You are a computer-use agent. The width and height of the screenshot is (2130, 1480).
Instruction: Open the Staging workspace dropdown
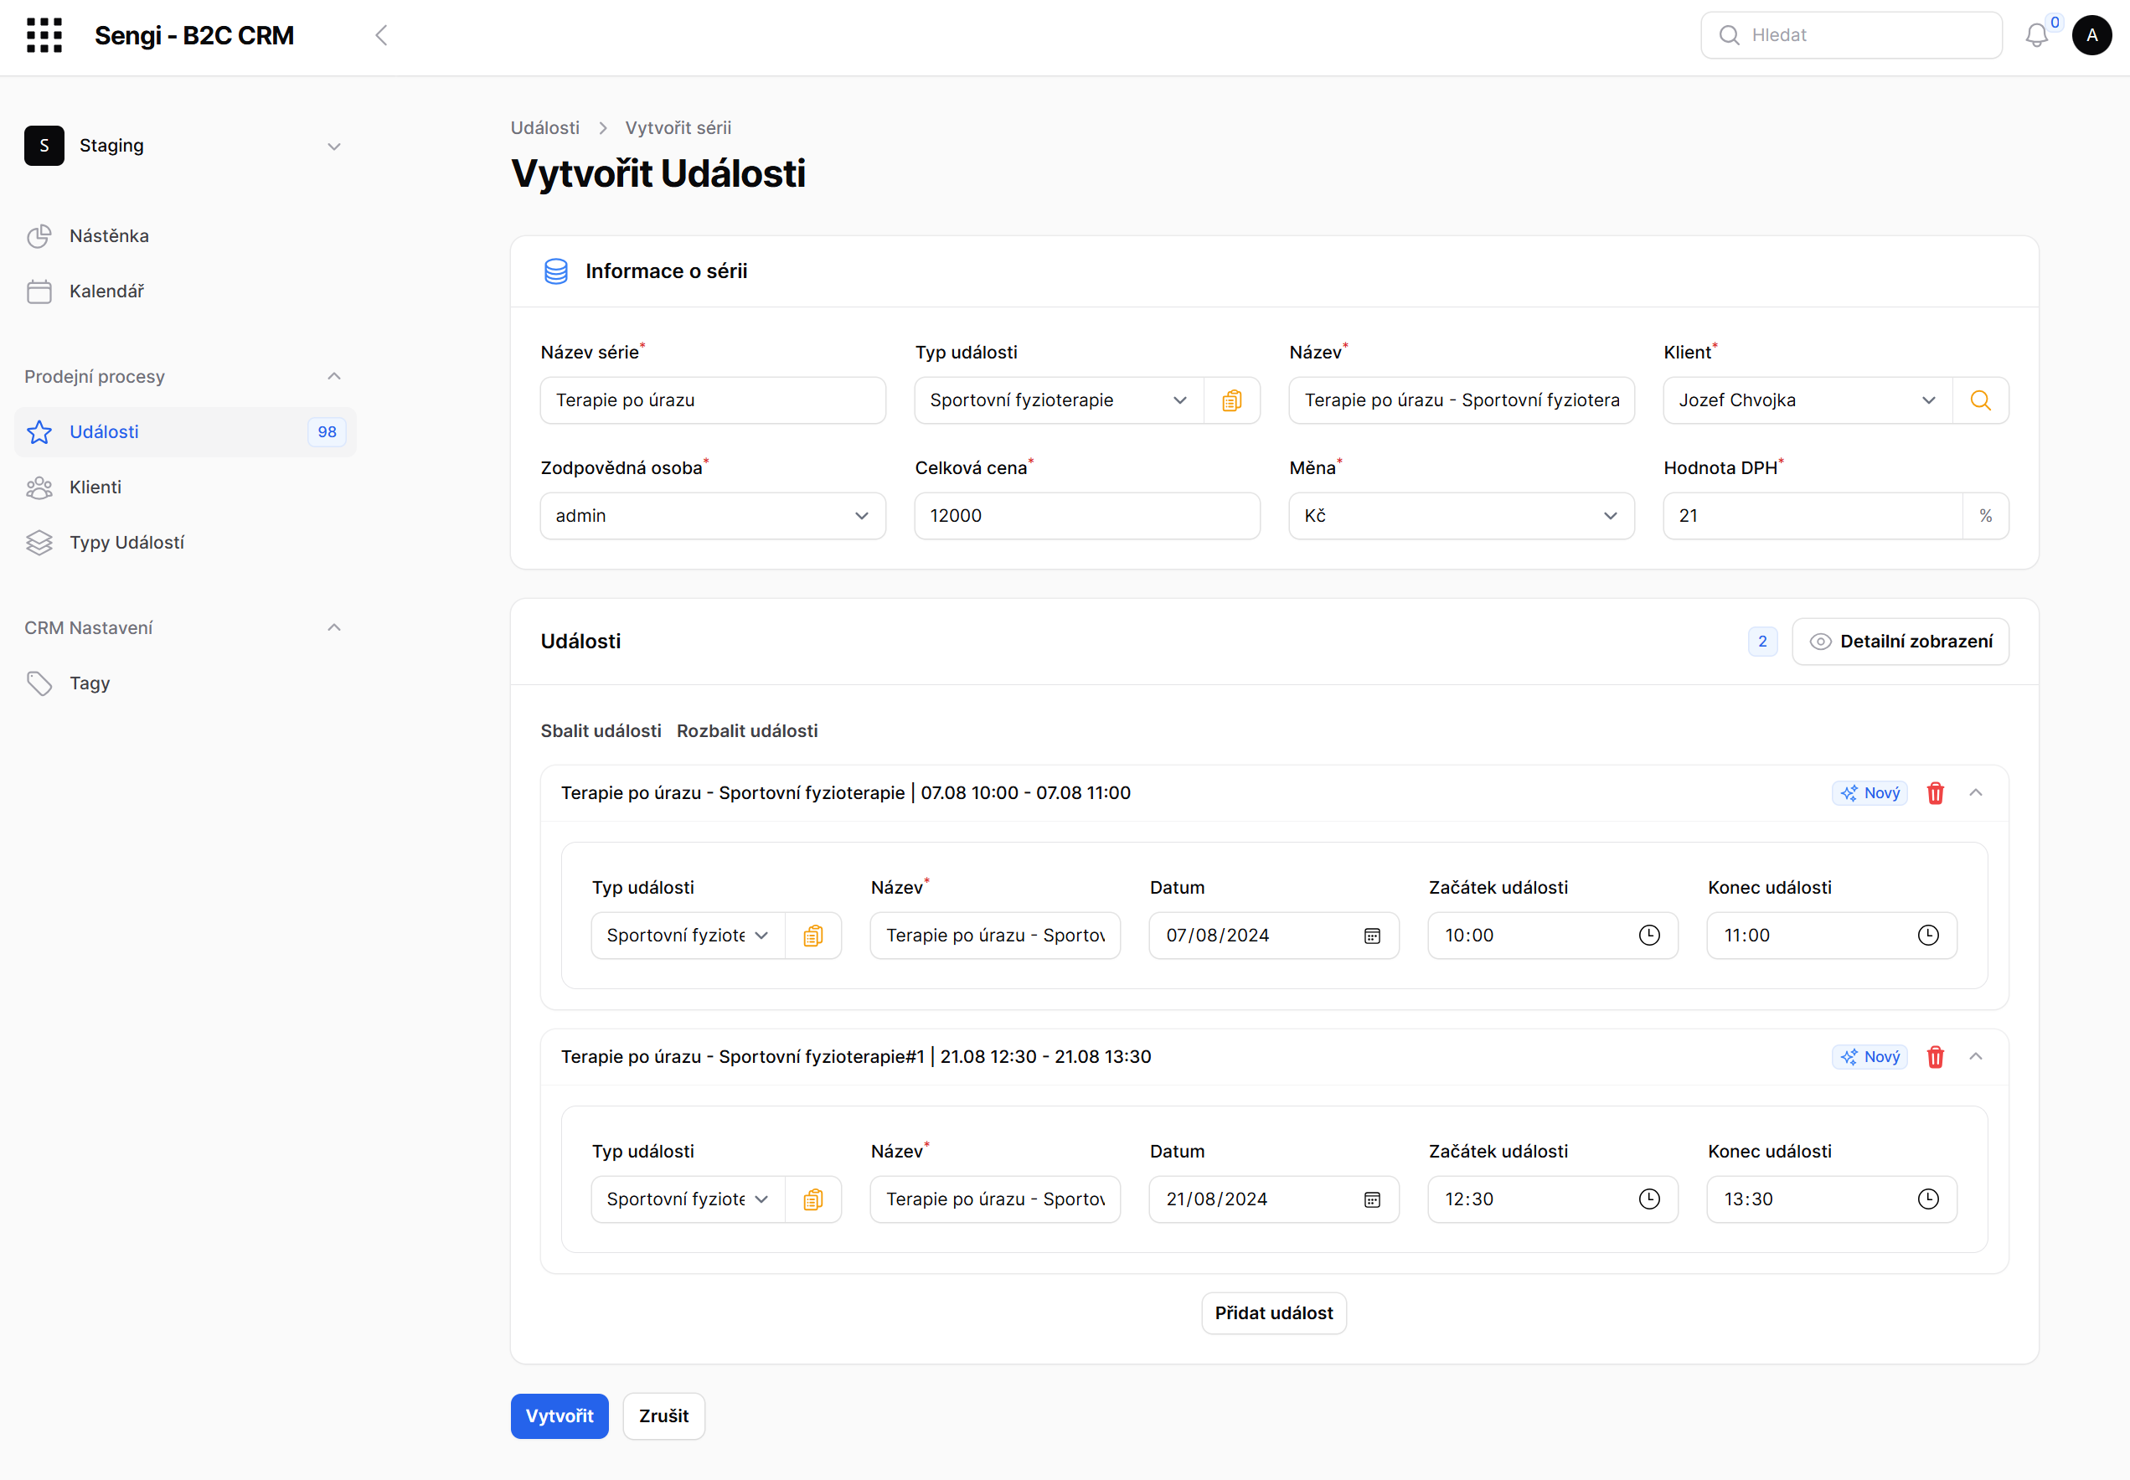[x=184, y=146]
